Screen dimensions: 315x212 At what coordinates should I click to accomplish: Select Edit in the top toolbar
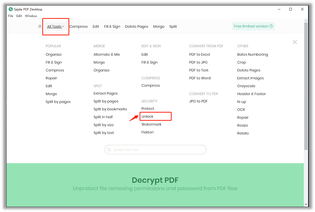point(96,26)
